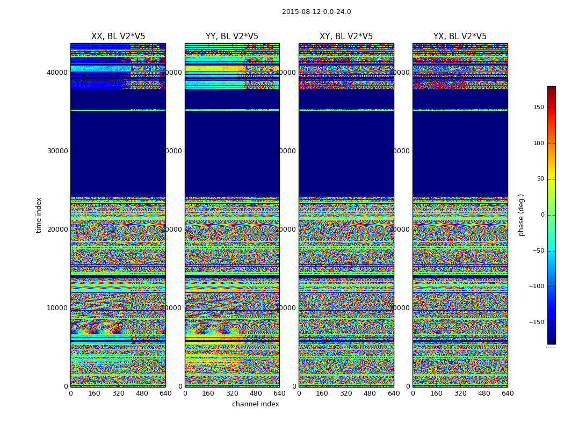This screenshot has height=430, width=564.
Task: Click the "channel index" x-axis label
Action: pos(255,404)
